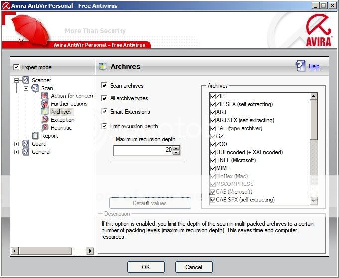Click CAB (Microsoft) in archives list
The image size is (339, 278).
(x=234, y=192)
